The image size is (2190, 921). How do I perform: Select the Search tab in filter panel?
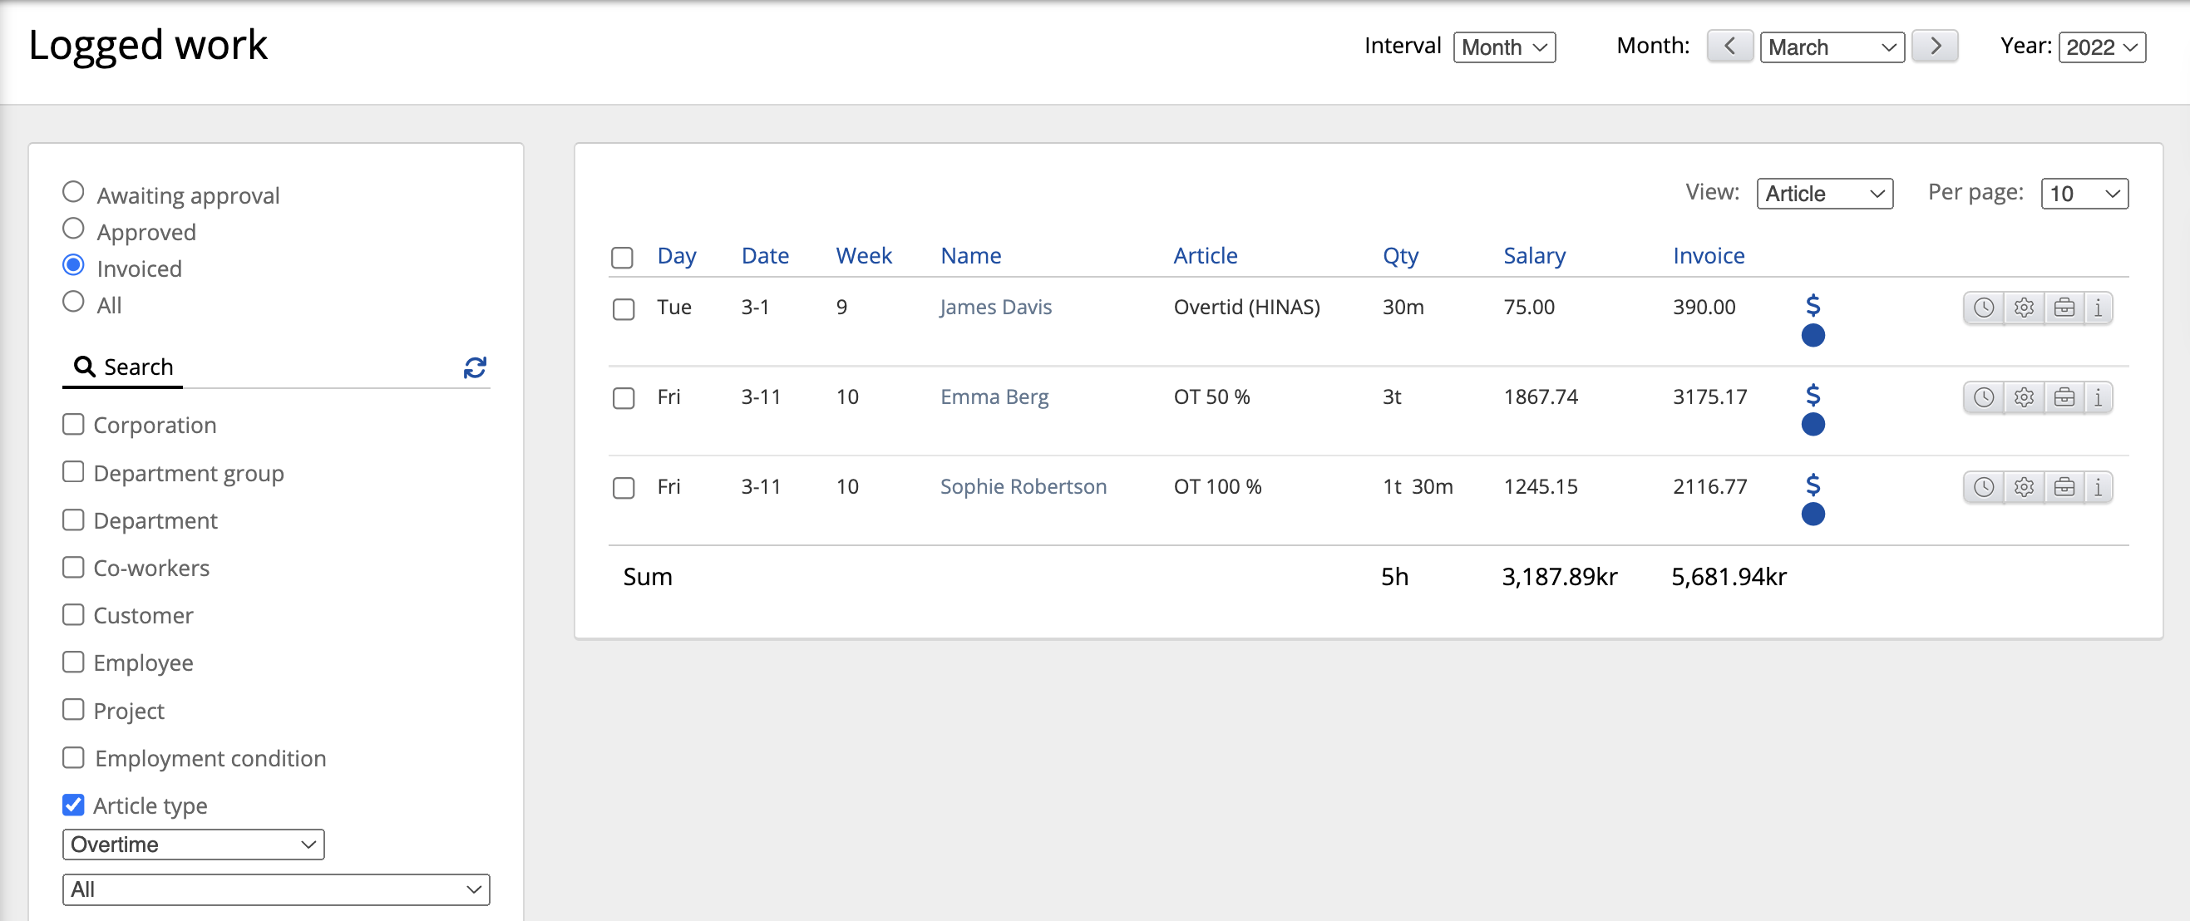(x=123, y=367)
